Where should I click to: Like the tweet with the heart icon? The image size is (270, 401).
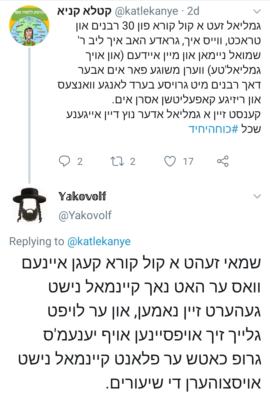[x=170, y=161]
